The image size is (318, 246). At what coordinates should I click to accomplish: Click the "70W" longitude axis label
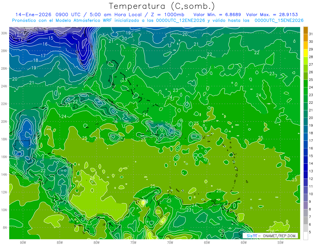tap(170, 243)
